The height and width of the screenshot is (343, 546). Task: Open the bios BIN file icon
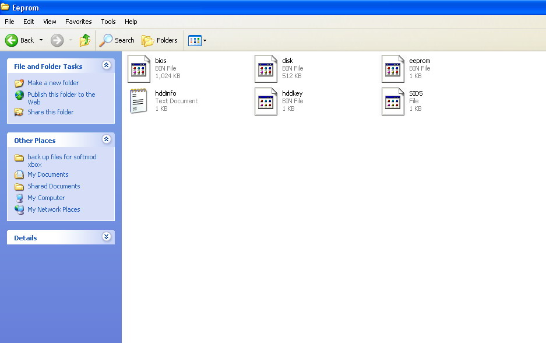(139, 68)
